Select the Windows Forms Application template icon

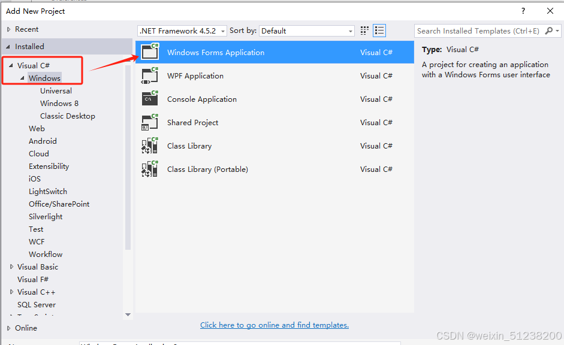pyautogui.click(x=150, y=52)
